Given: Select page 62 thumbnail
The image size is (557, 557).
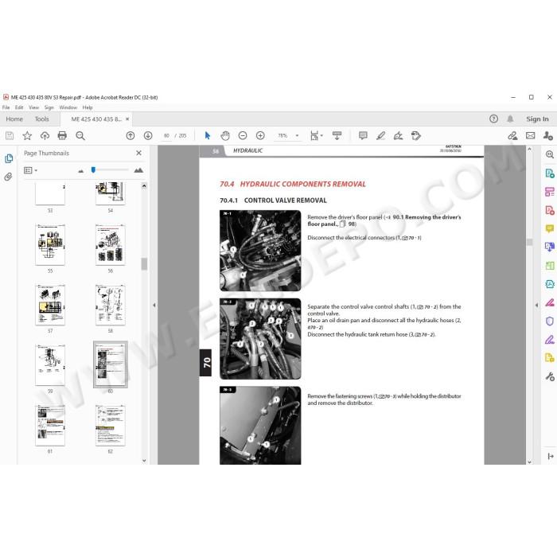Looking at the screenshot, I should coord(111,425).
